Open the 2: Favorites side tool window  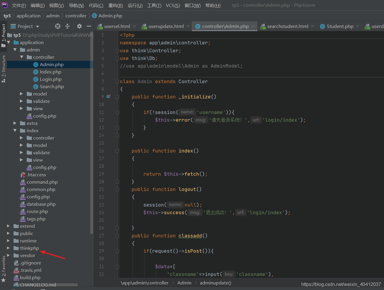tap(4, 269)
